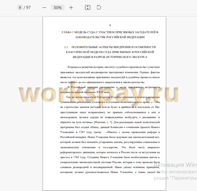Click heading line 'ЗАКОНОДАТЕЛЬСТВЕ РОССИЙСКОЙ ФЕДЕРАЦИИ'
Image resolution: width=197 pixels, height=191 pixels.
[x=110, y=37]
